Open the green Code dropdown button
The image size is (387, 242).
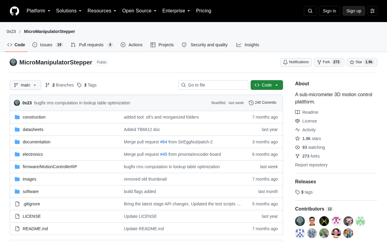(267, 85)
